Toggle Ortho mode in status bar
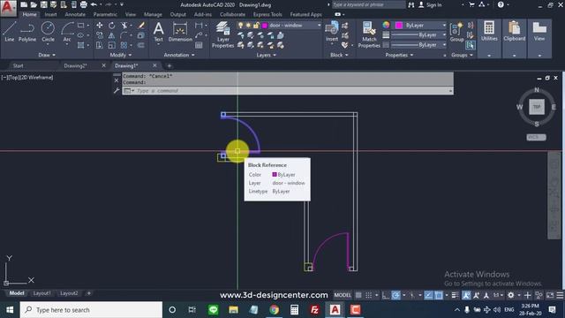 point(385,295)
